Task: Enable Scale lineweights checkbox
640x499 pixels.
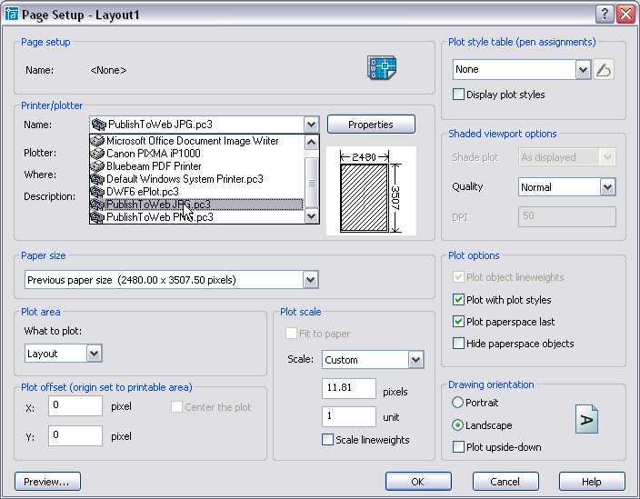Action: coord(327,439)
